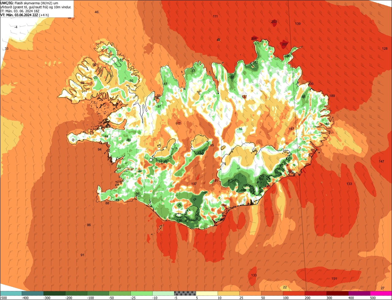This screenshot has width=392, height=300.
Task: Click the value 91 in the southwest sea
Action: (82, 255)
